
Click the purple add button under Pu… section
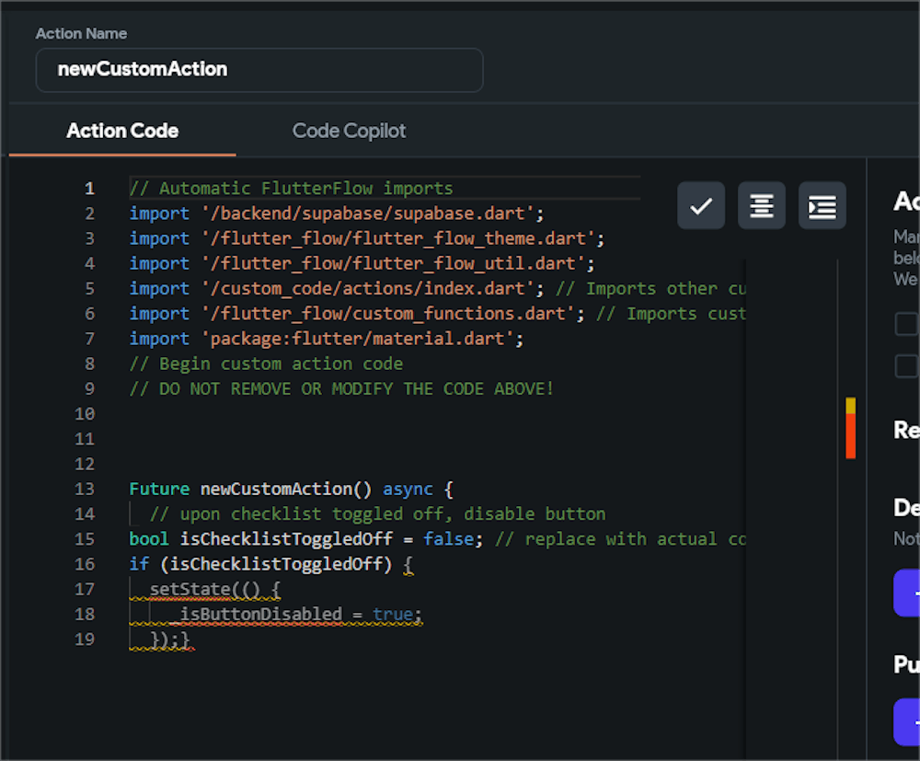pos(909,721)
